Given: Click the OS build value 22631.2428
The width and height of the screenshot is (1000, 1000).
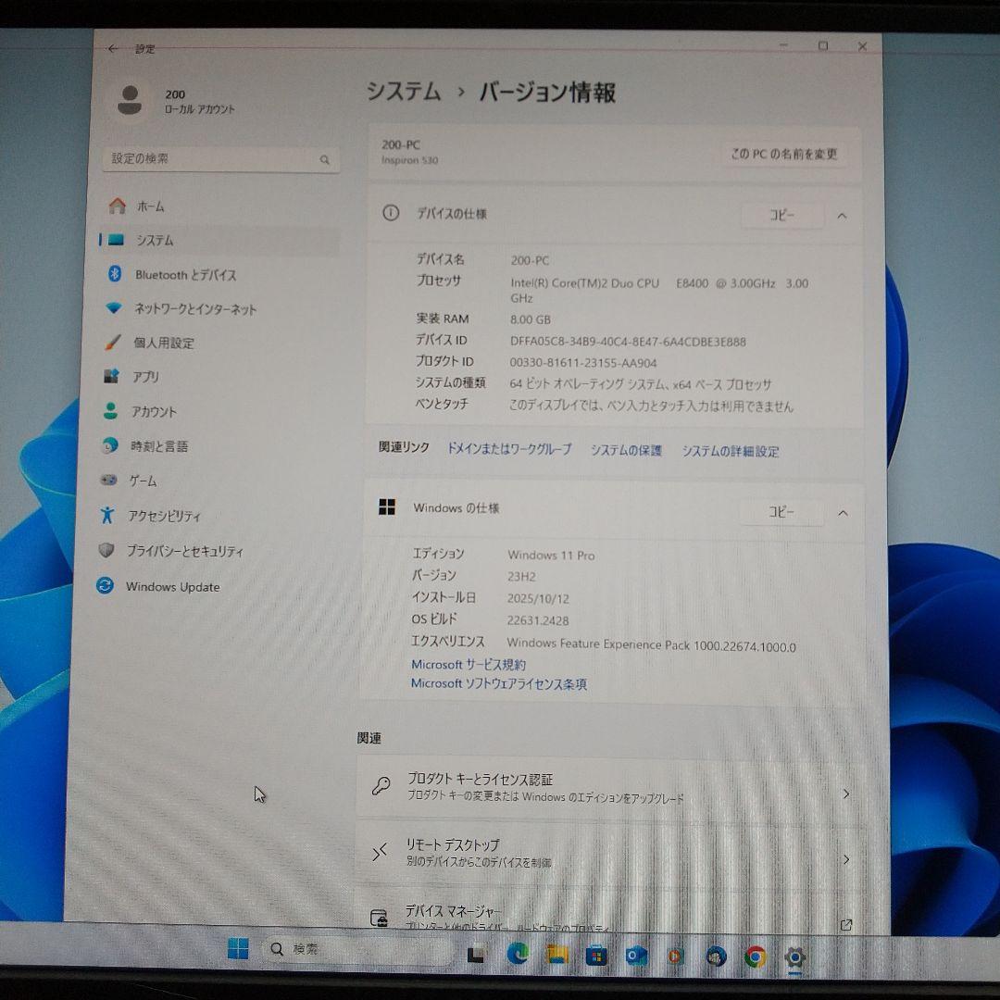Looking at the screenshot, I should tap(538, 619).
